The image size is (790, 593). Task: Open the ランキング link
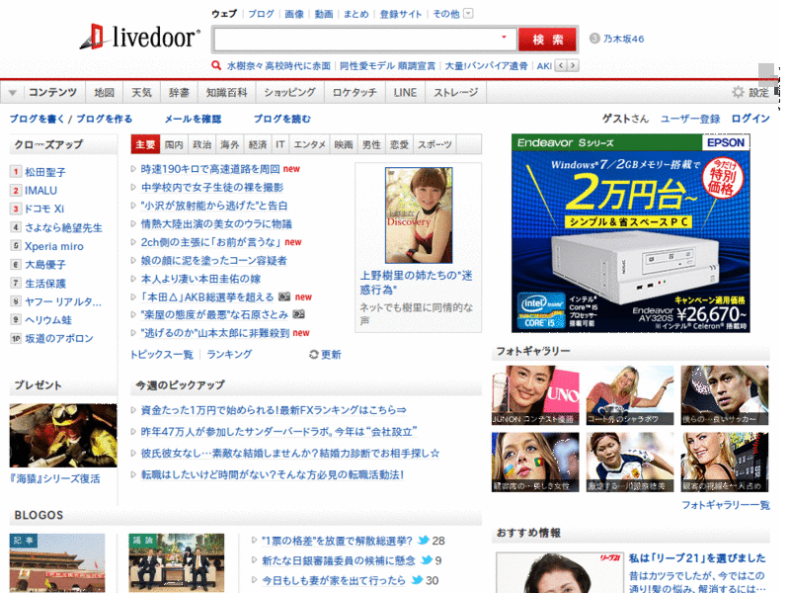(229, 355)
